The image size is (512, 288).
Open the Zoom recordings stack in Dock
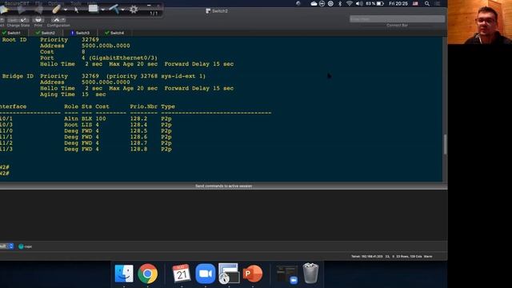[287, 274]
